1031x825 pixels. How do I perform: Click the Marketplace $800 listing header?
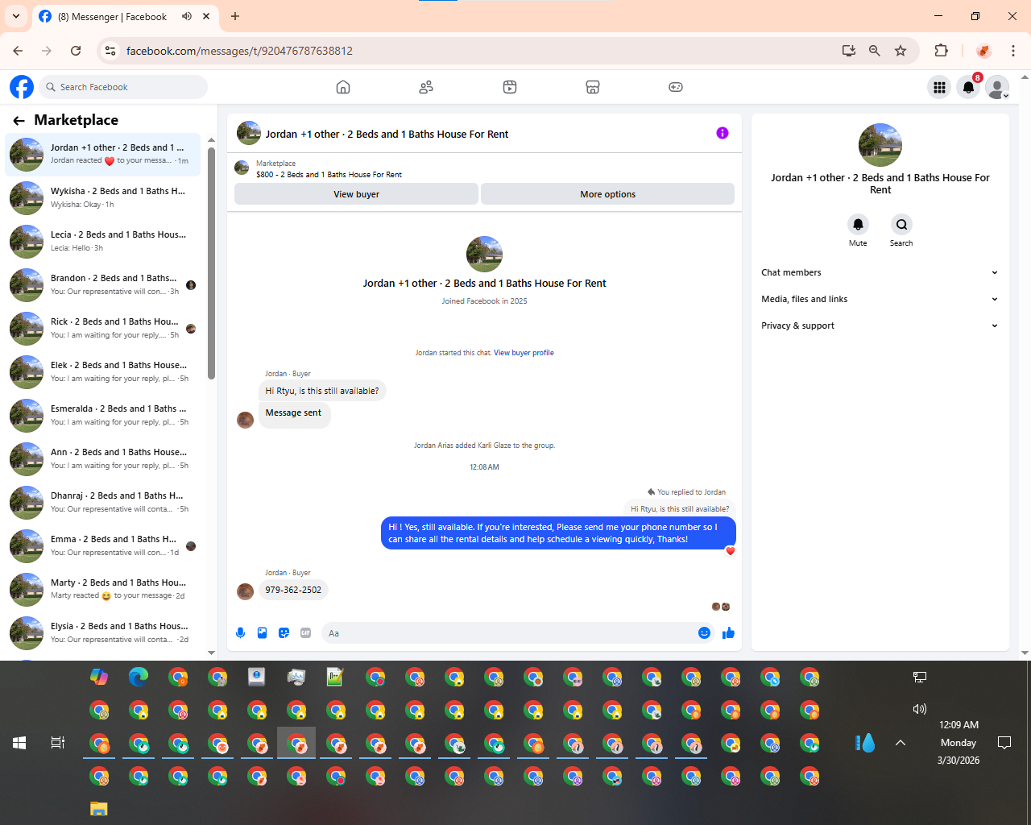(x=484, y=168)
